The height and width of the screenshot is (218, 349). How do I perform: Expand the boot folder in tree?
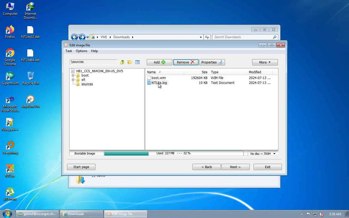73,75
